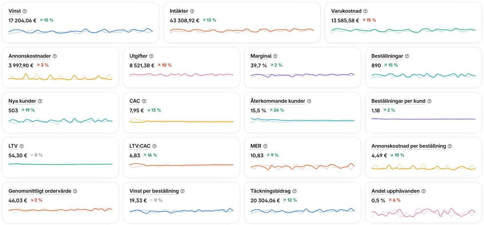Screen dimensions: 484x225
Task: Open the help icon next to Beställningar
Action: point(407,56)
